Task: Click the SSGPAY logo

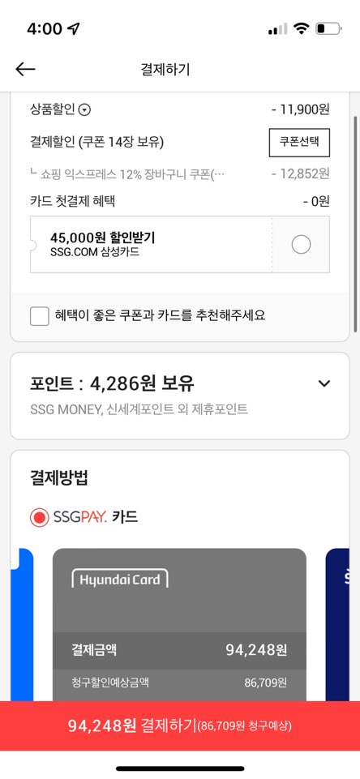Action: click(80, 518)
